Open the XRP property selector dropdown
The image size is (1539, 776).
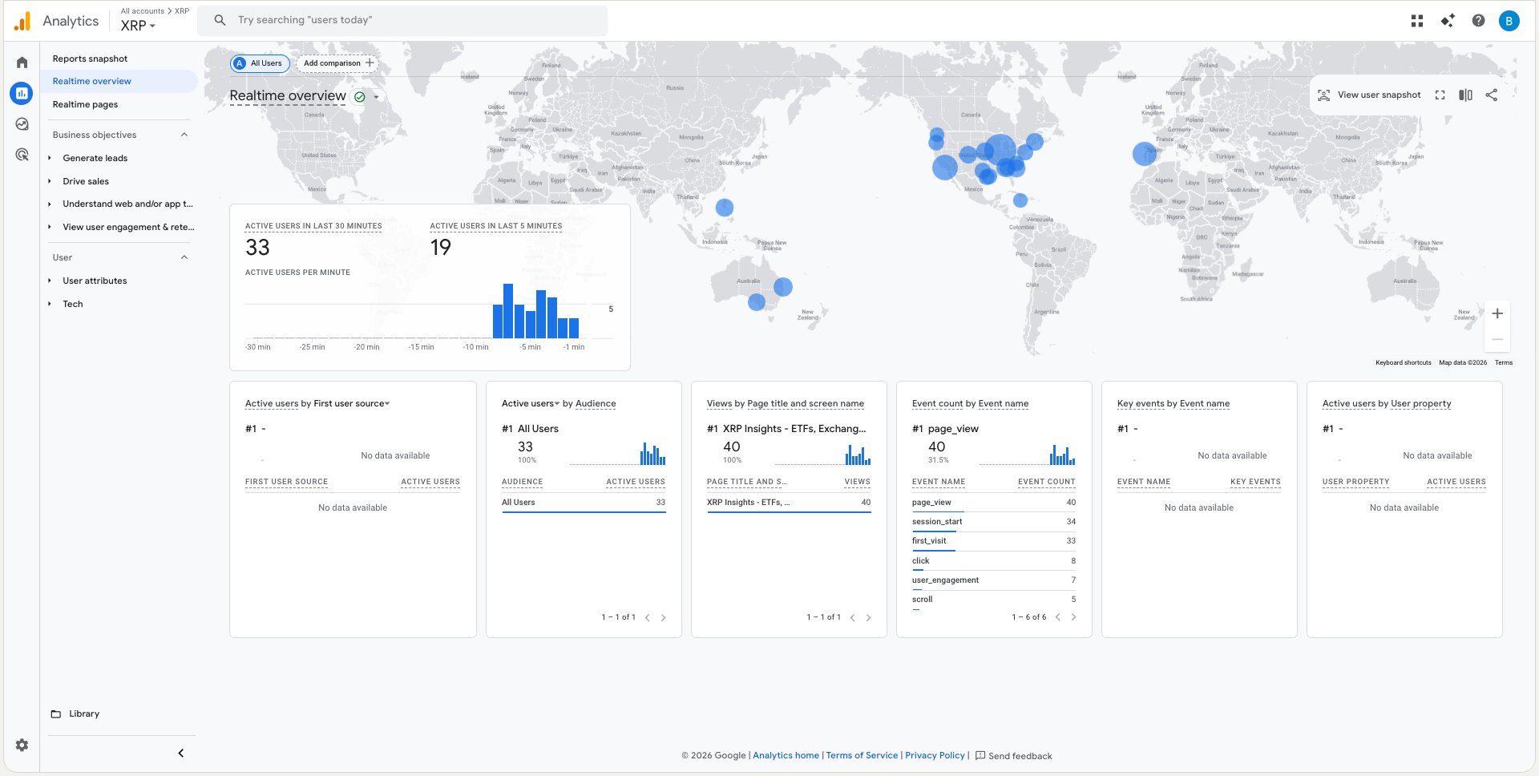[138, 26]
